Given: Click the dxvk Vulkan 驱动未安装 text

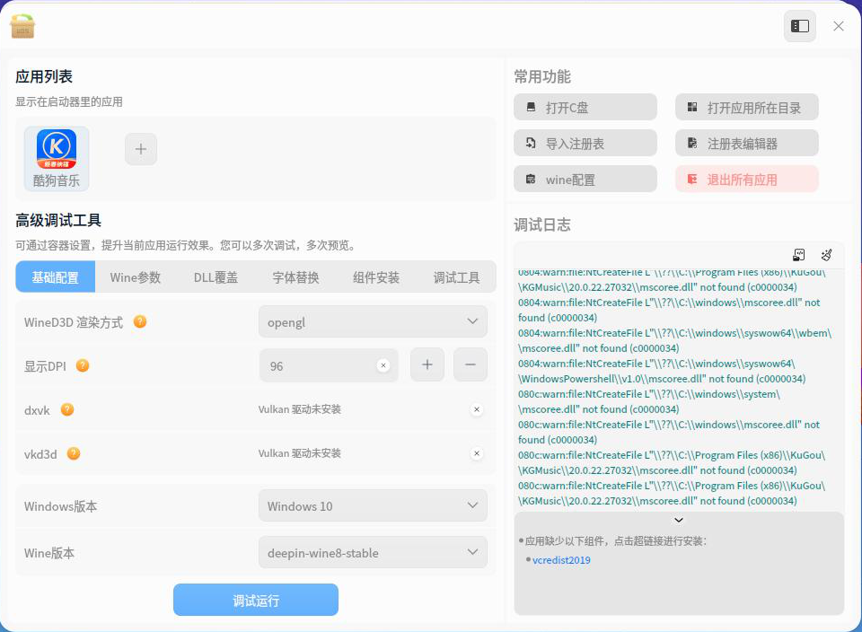Looking at the screenshot, I should (300, 409).
